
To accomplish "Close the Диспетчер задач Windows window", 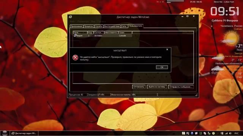I will point(194,16).
